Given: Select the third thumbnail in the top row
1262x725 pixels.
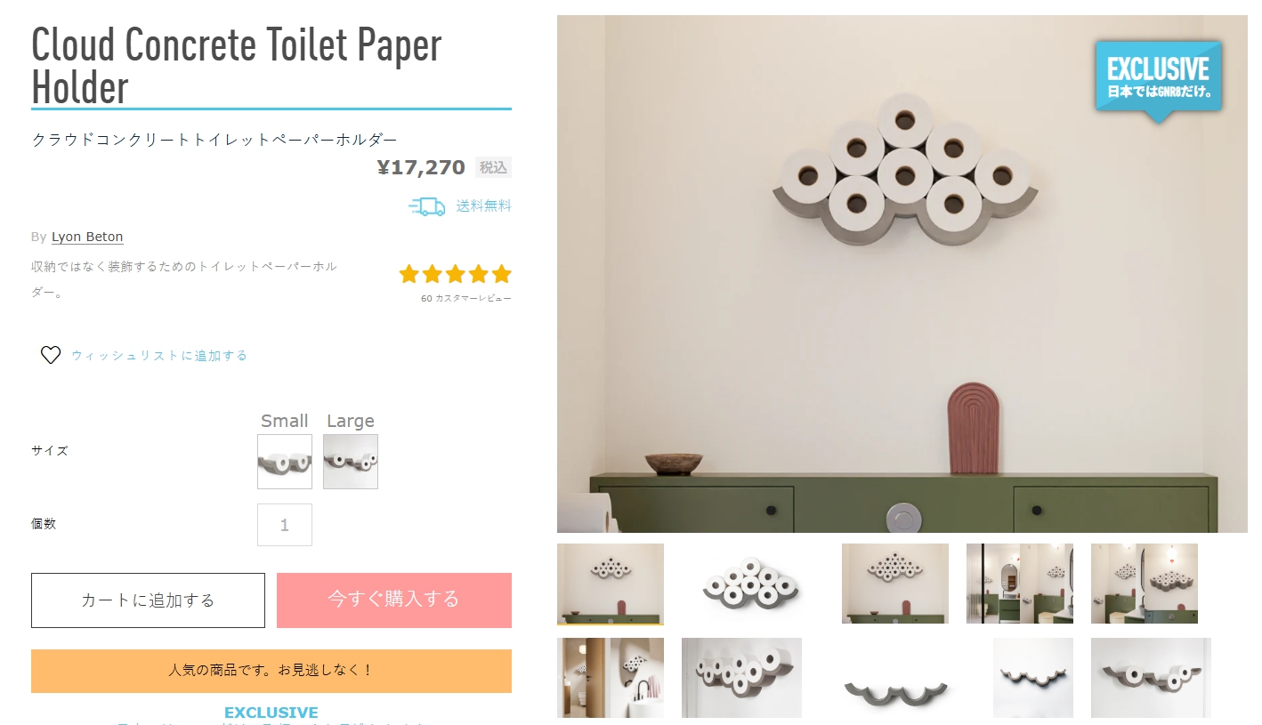Looking at the screenshot, I should click(895, 584).
